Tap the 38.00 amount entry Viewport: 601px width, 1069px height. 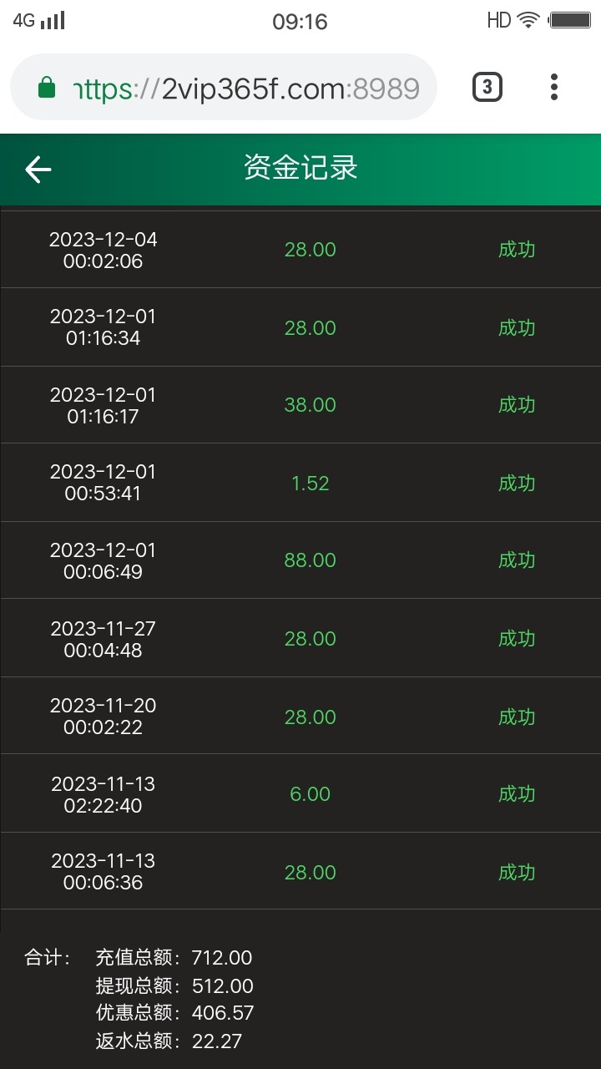point(310,405)
